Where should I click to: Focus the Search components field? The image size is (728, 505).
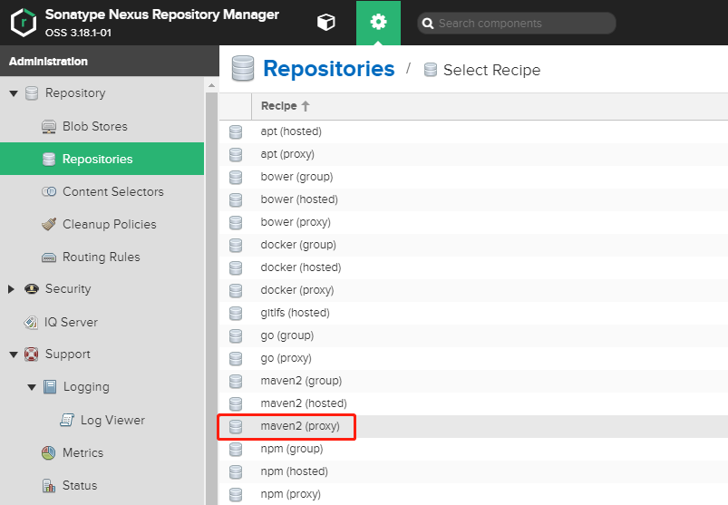(x=516, y=24)
